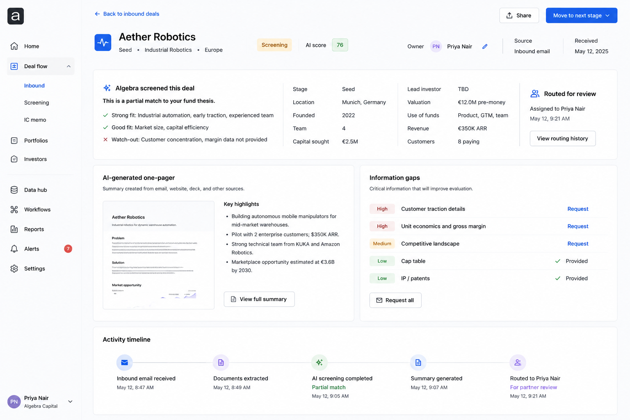Click Inbound email received timeline icon
The width and height of the screenshot is (630, 420).
coord(125,363)
